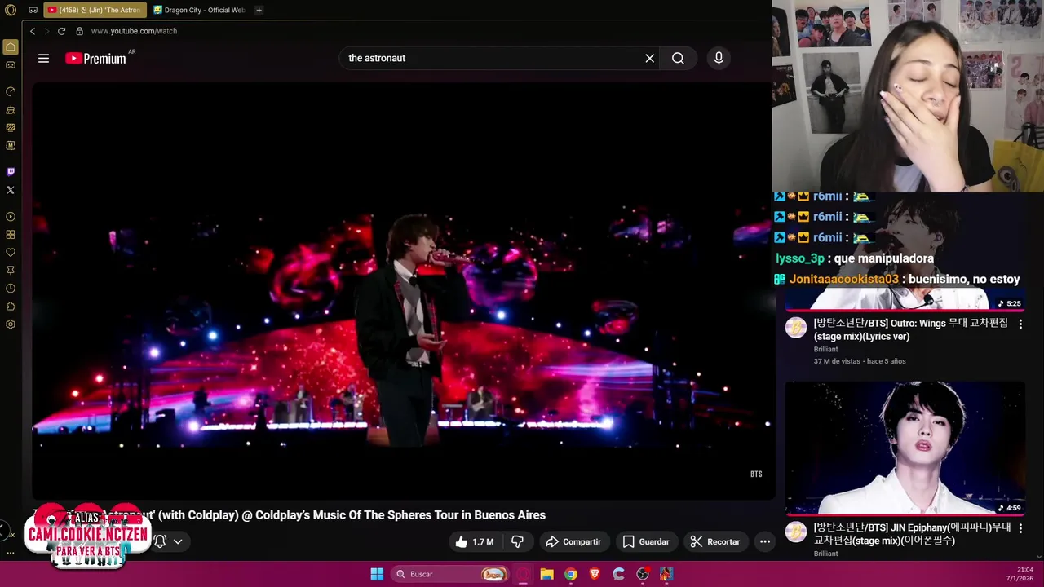1044x587 pixels.
Task: Open the Twitch sidebar icon
Action: pyautogui.click(x=11, y=172)
